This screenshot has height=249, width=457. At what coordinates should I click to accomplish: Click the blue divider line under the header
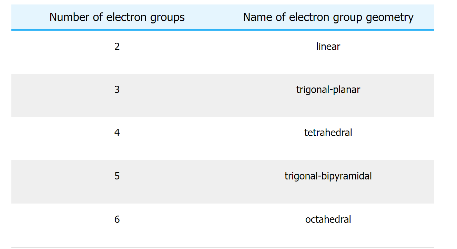[222, 30]
